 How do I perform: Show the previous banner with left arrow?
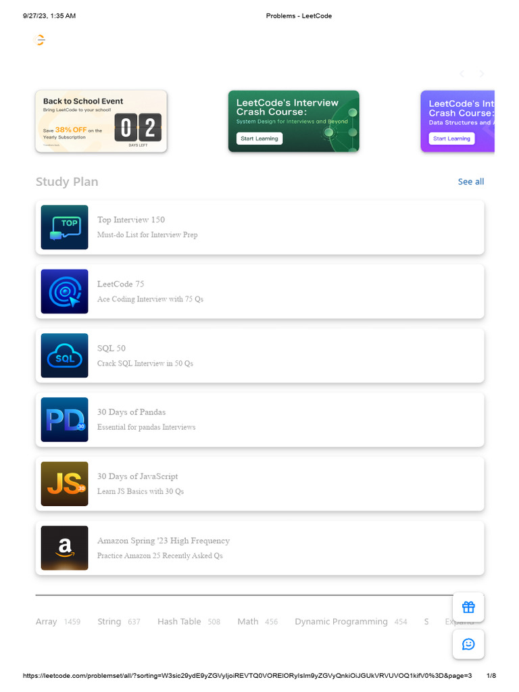(x=462, y=74)
